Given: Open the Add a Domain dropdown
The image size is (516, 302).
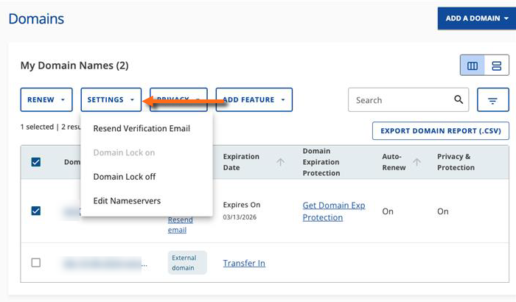Looking at the screenshot, I should click(476, 18).
